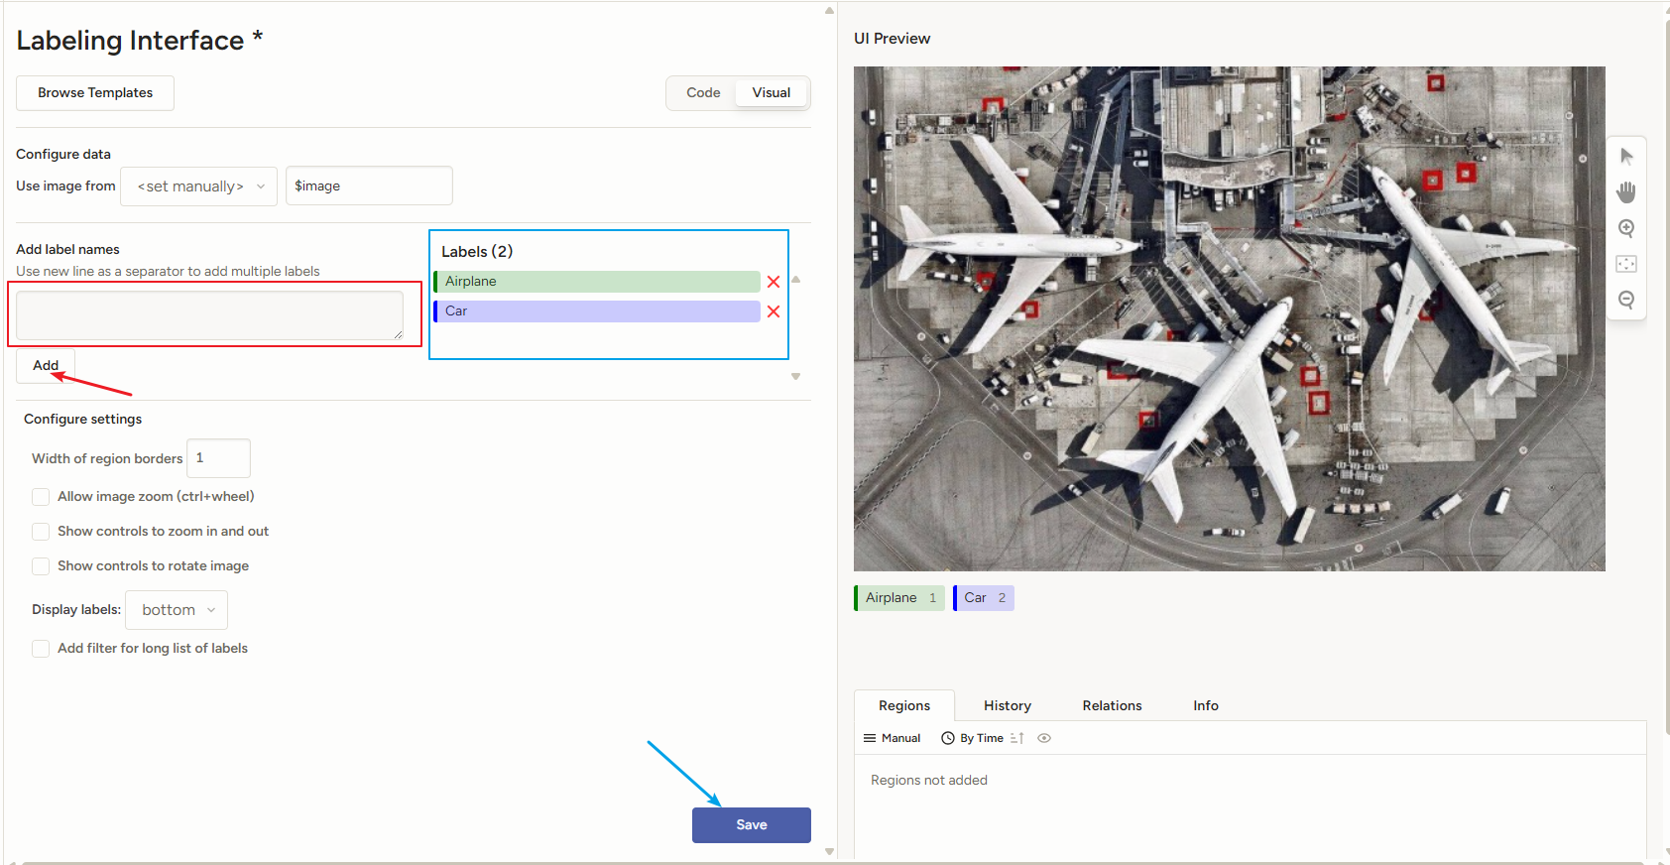The image size is (1670, 865).
Task: Click the zoom in magnifier icon
Action: [x=1626, y=228]
